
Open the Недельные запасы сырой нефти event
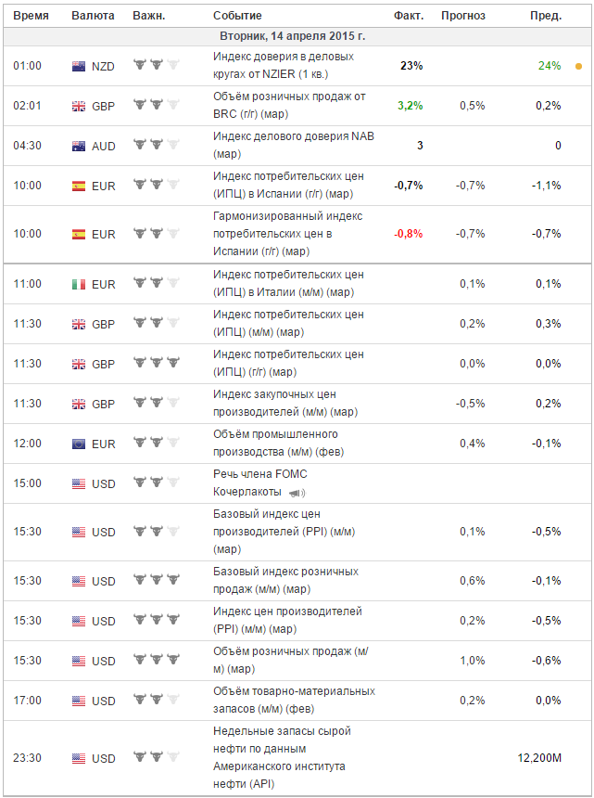(x=282, y=758)
